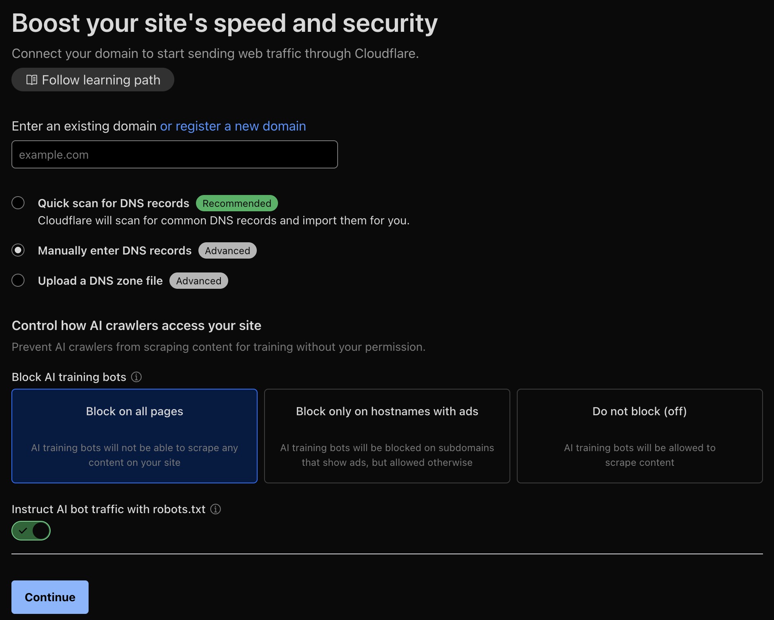Focus the example.com domain input field
774x620 pixels.
click(x=175, y=155)
